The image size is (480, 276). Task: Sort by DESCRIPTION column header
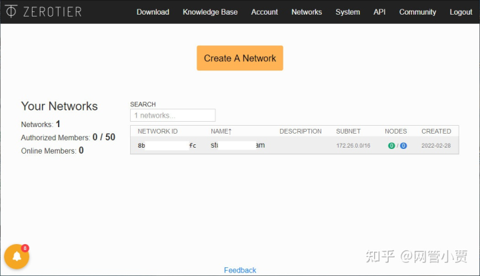point(300,131)
